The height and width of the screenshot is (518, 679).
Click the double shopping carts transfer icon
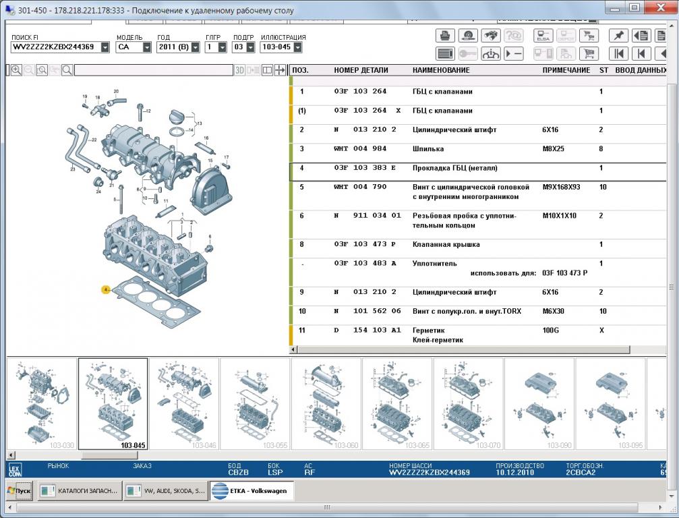(589, 36)
